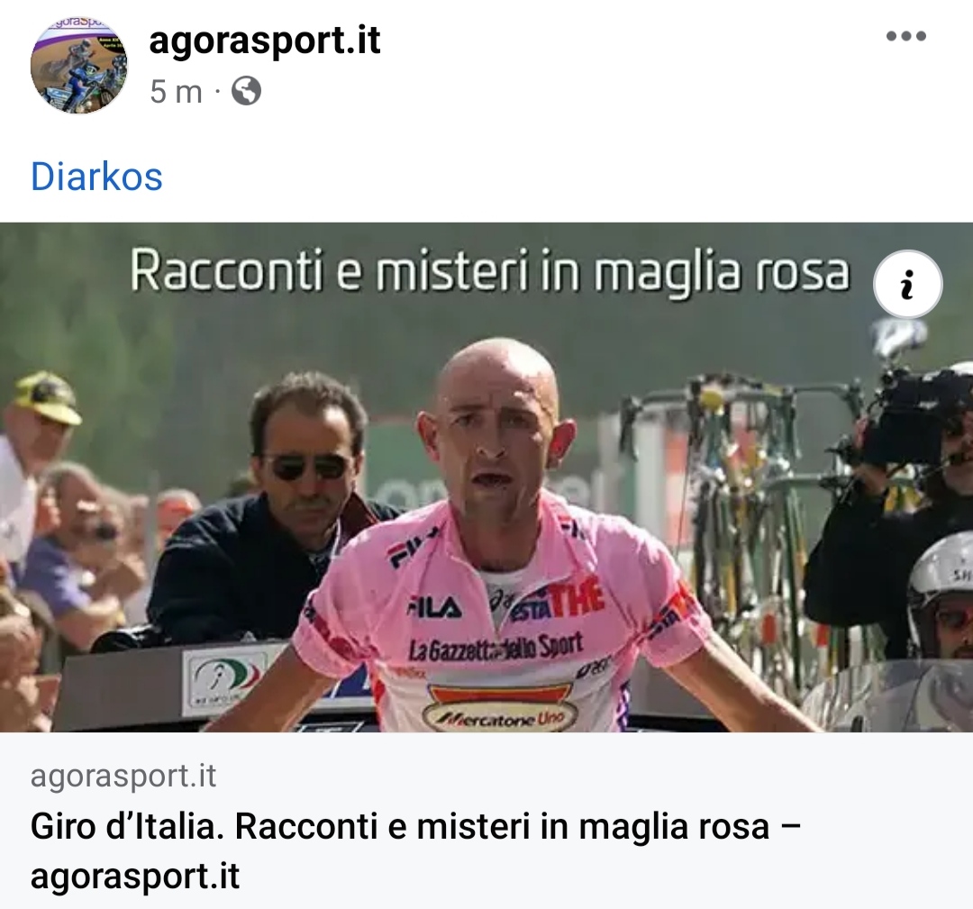Open the three-dot post options menu

click(x=906, y=36)
